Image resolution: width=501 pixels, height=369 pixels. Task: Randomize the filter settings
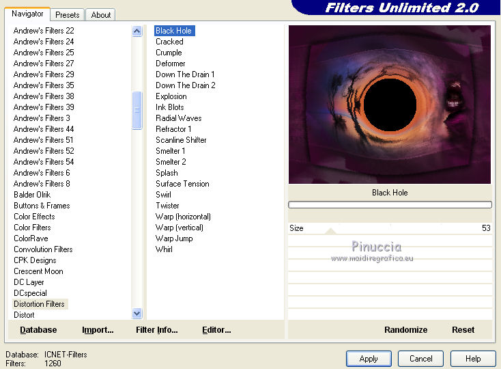coord(406,329)
